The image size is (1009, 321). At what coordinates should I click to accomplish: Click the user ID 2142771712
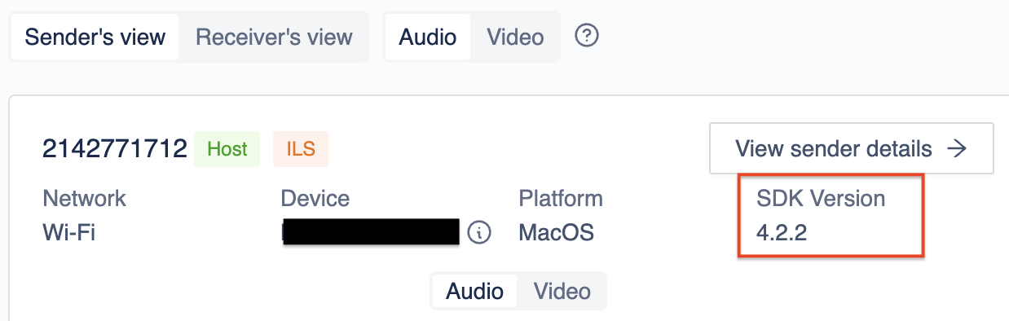click(115, 148)
